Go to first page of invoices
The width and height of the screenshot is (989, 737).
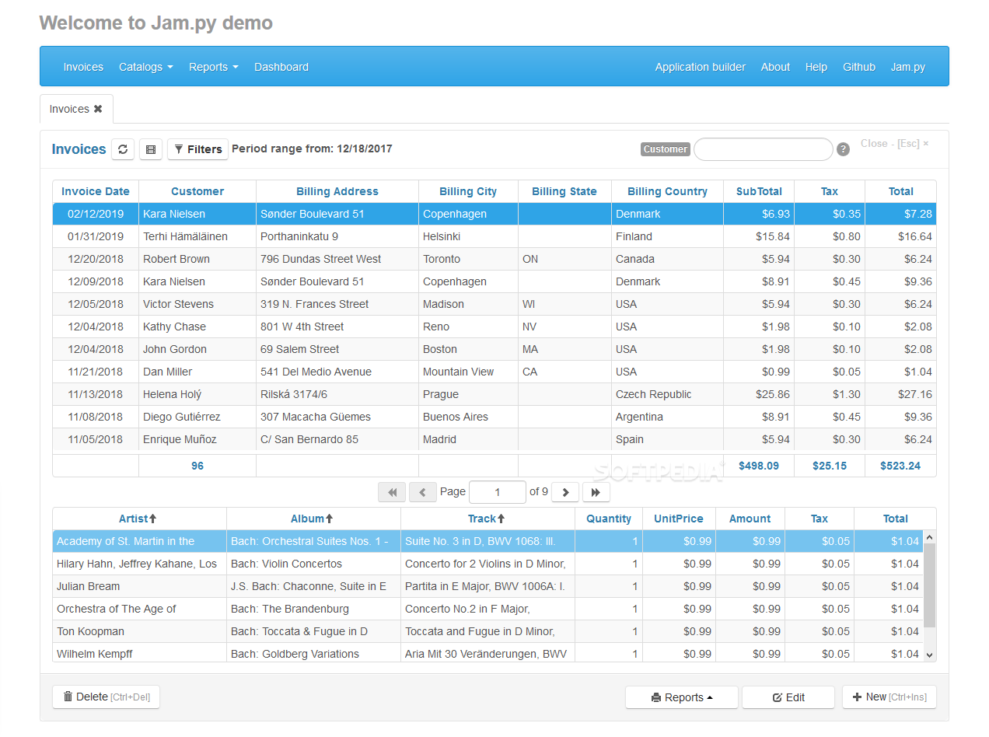click(392, 492)
